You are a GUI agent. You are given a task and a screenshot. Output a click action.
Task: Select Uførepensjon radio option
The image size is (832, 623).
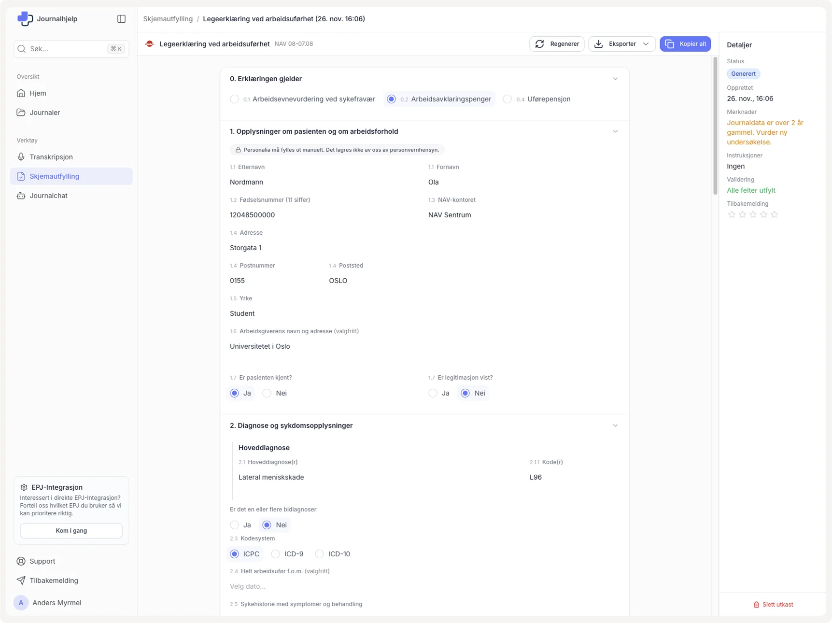coord(508,99)
